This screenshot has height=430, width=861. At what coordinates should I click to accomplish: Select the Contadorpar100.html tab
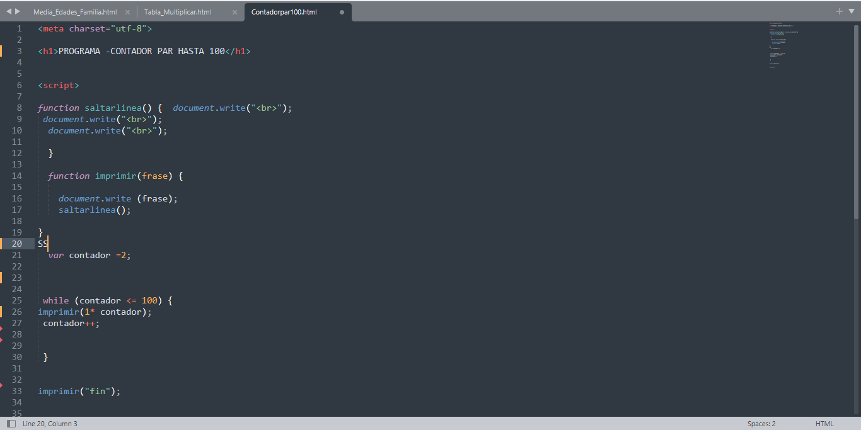(284, 12)
